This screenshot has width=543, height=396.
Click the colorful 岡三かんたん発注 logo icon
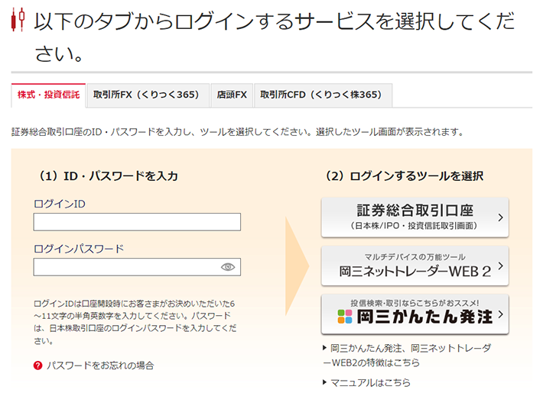(345, 317)
